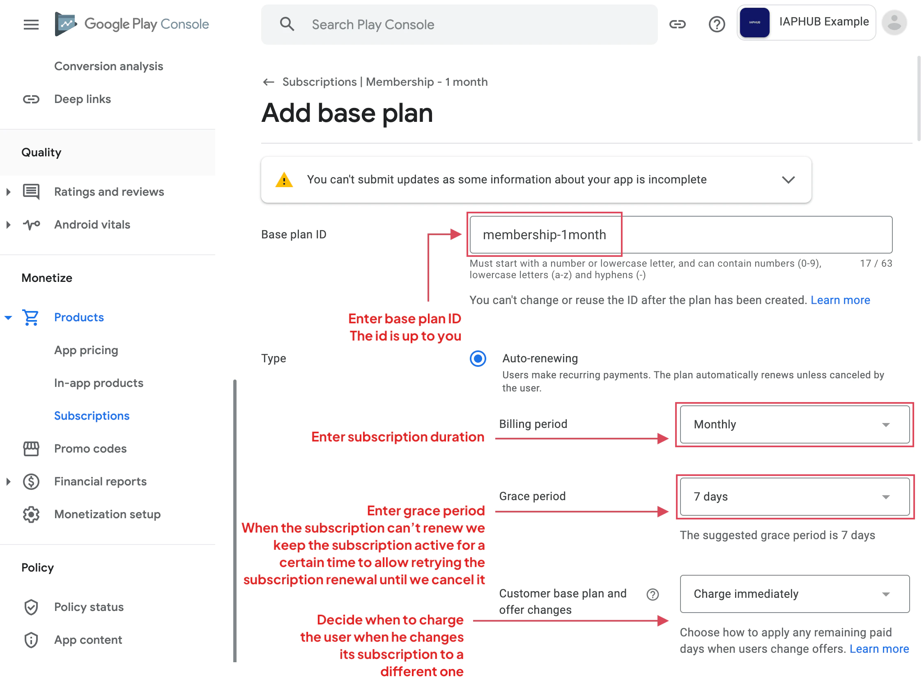Switch to the Subscriptions section
Screen dimensions: 924x677
pyautogui.click(x=92, y=416)
